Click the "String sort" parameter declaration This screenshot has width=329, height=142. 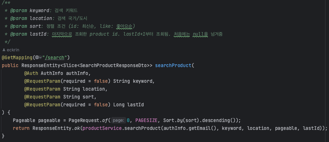tap(78, 97)
